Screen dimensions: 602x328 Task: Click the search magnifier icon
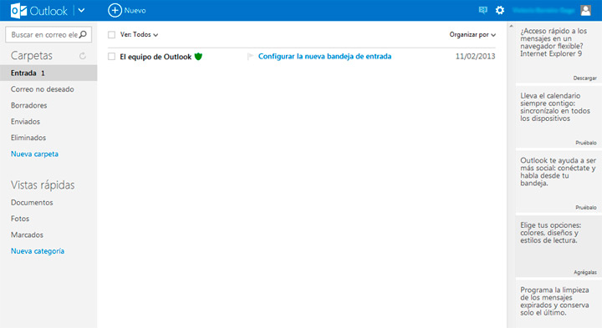pos(83,34)
